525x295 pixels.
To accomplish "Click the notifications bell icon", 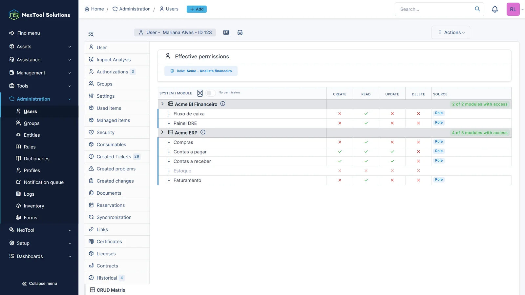I will 495,9.
